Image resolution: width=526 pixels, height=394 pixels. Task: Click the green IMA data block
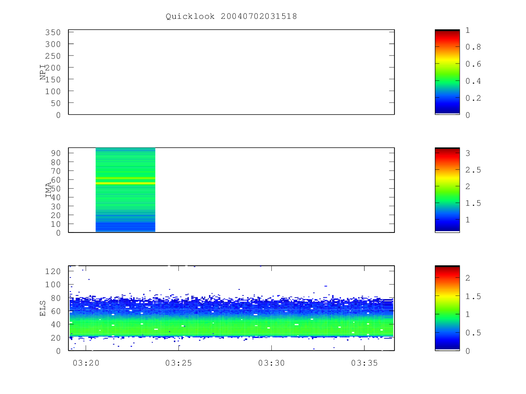pyautogui.click(x=125, y=190)
